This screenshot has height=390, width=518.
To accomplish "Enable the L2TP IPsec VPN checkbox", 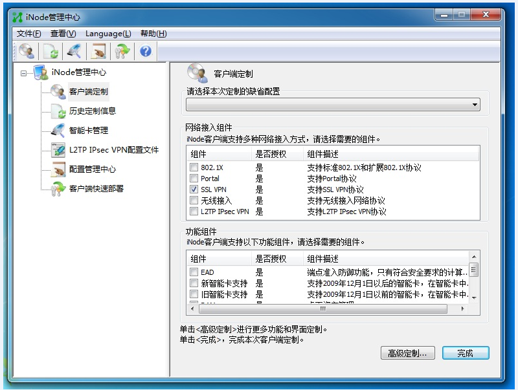I will (x=194, y=211).
